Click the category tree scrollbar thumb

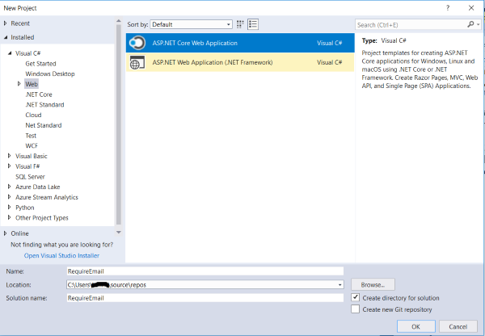pos(119,124)
